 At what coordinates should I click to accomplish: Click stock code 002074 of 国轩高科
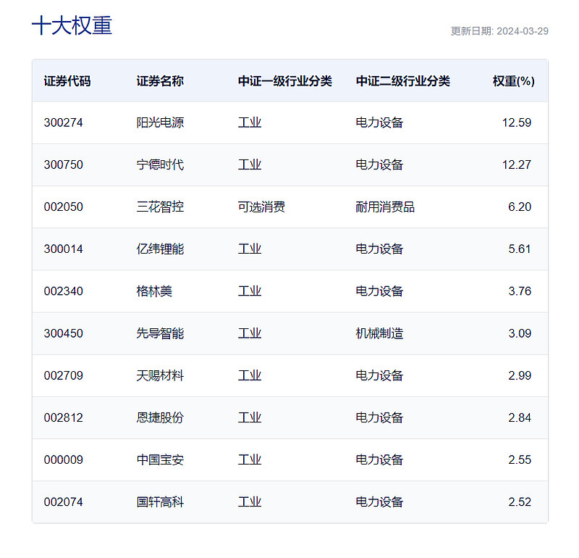(x=62, y=501)
